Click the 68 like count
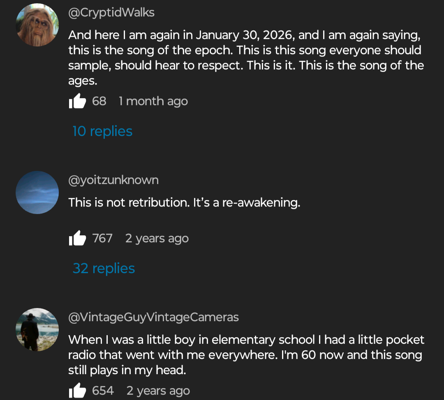The width and height of the screenshot is (444, 400). click(99, 101)
